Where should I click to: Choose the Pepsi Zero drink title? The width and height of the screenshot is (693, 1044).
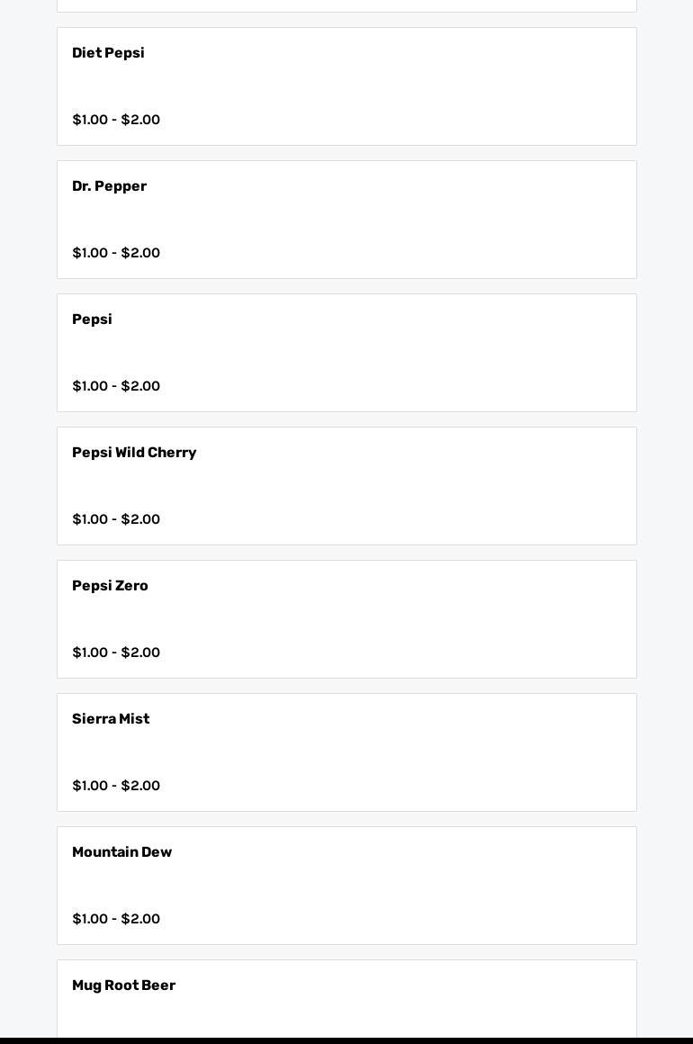110,586
